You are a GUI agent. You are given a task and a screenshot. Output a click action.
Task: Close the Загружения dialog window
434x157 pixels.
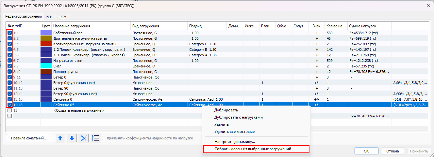click(428, 6)
